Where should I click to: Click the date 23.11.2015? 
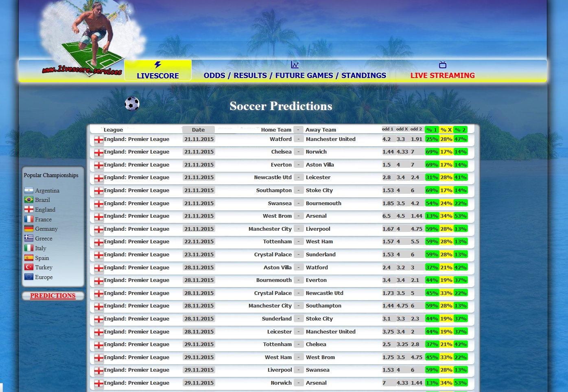pyautogui.click(x=199, y=255)
